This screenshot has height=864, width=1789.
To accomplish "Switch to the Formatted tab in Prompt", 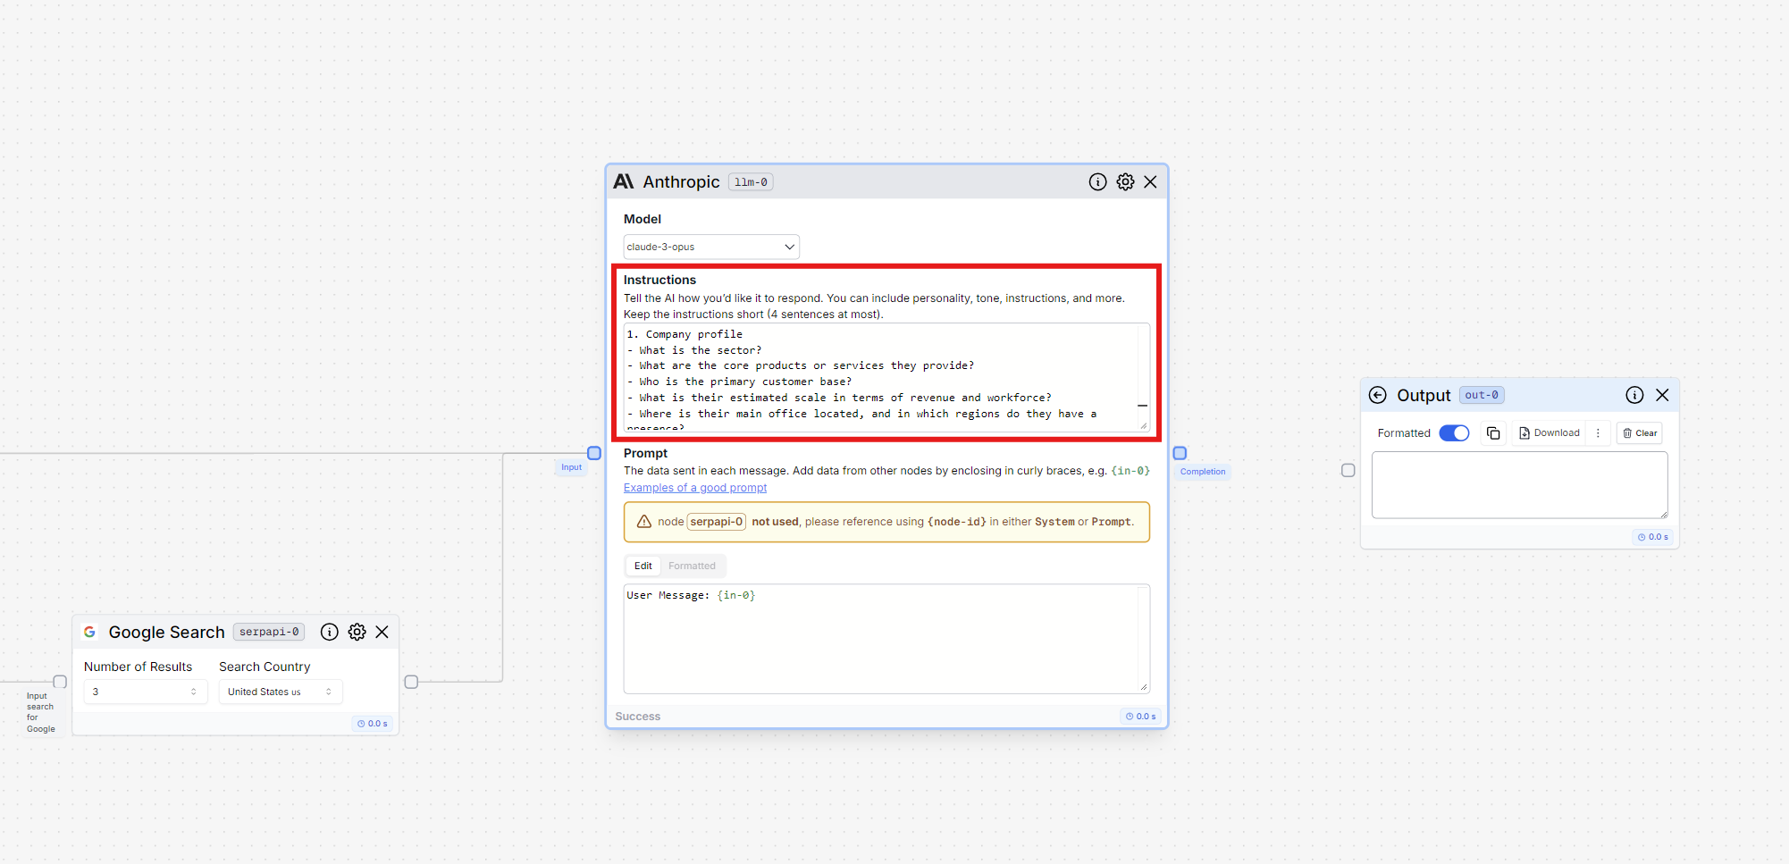I will click(x=692, y=566).
